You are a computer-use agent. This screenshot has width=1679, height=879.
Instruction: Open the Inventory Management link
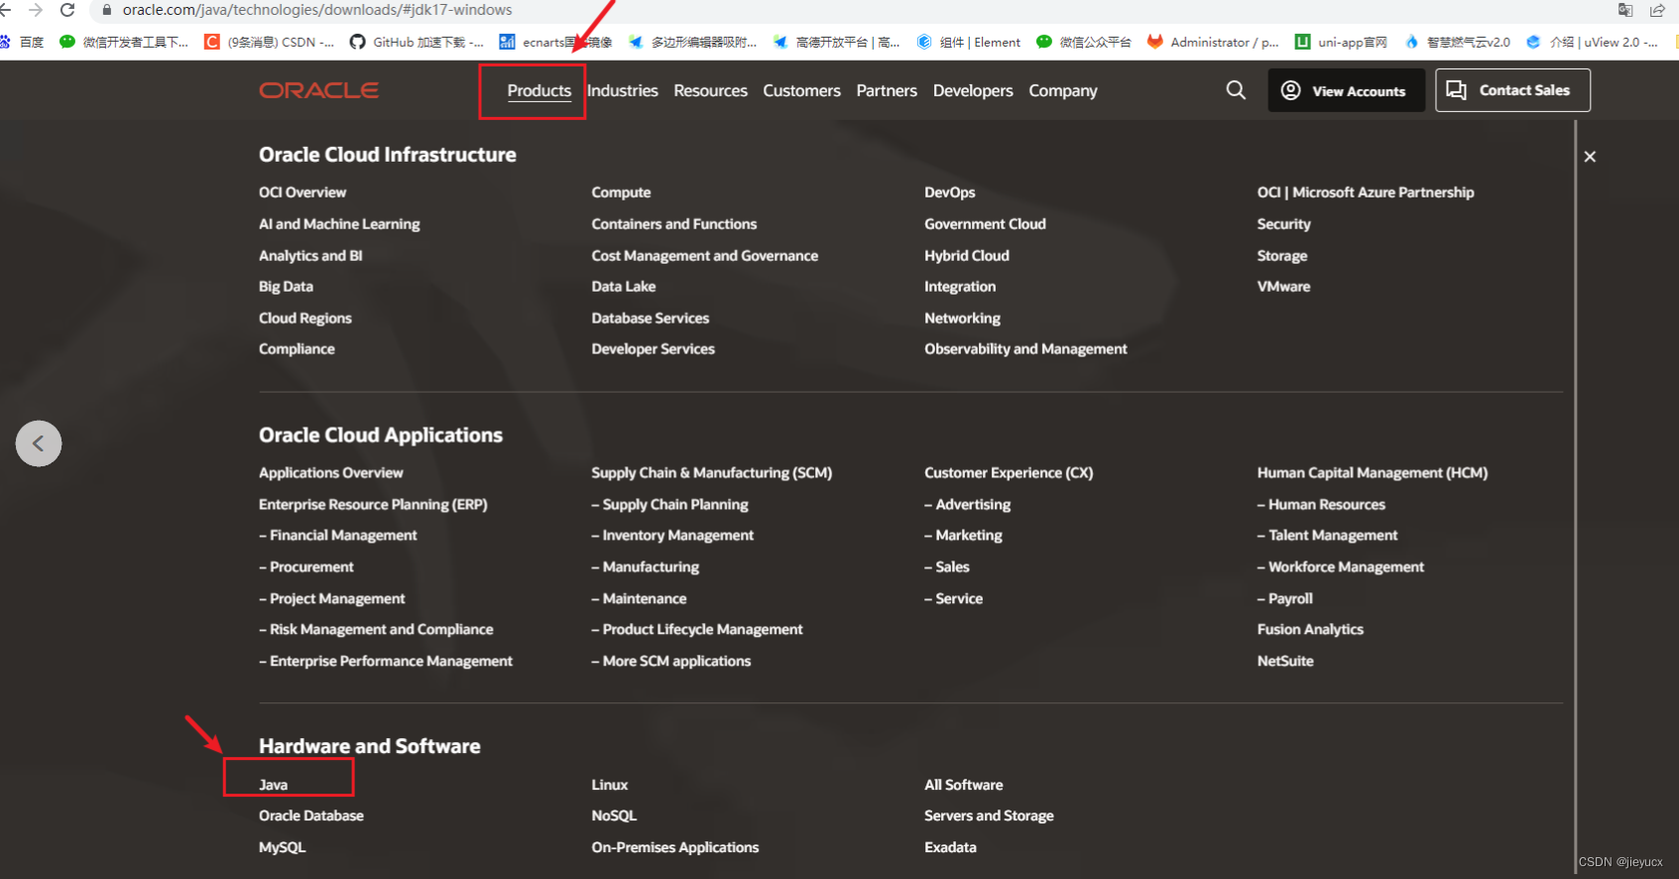(x=672, y=536)
